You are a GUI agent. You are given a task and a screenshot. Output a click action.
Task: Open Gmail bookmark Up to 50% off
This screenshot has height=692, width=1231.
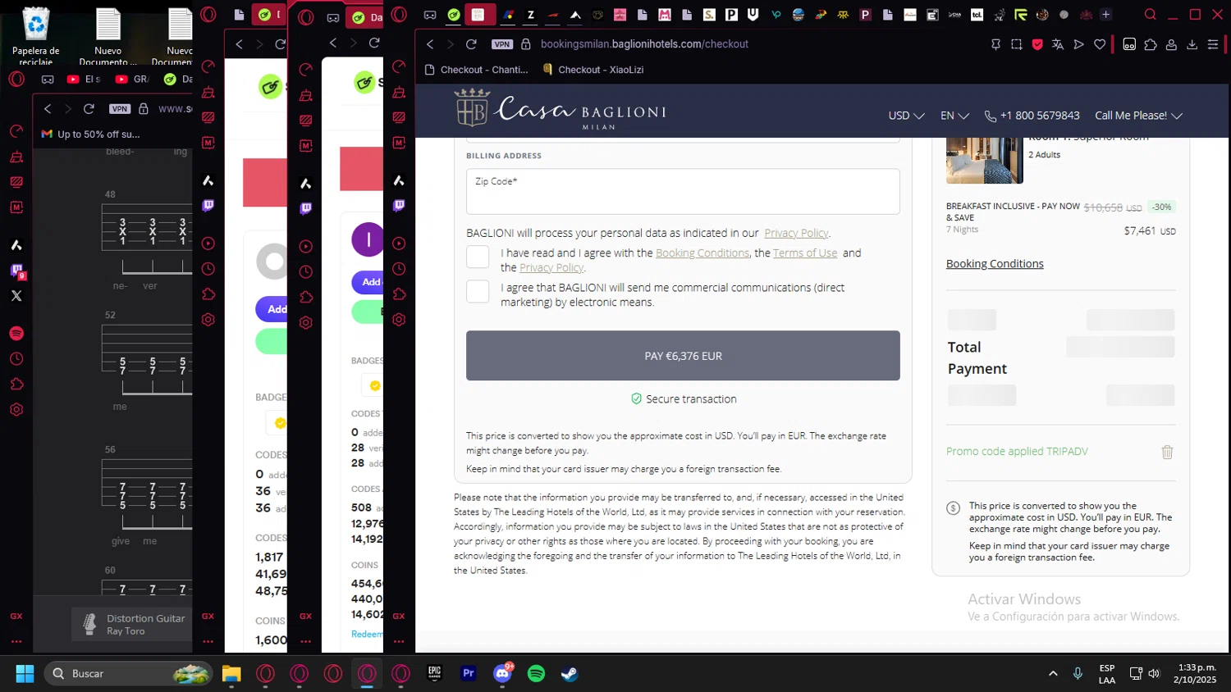91,134
